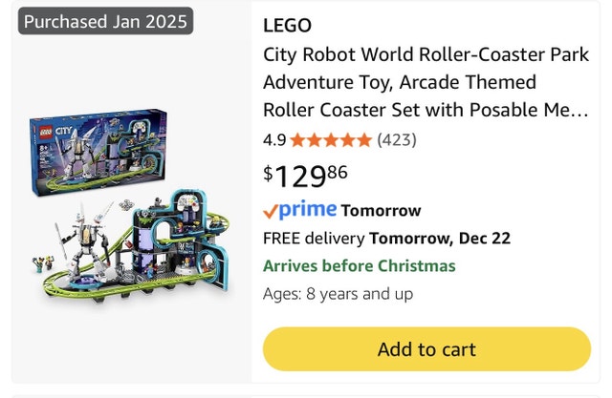Click the green Arrives before Christmas text
The height and width of the screenshot is (398, 612).
359,265
